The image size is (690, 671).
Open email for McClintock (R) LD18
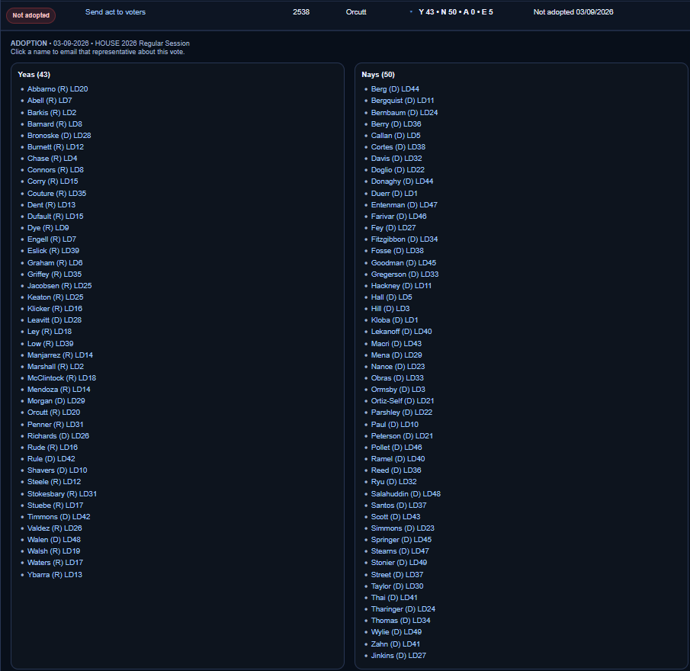[x=62, y=378]
